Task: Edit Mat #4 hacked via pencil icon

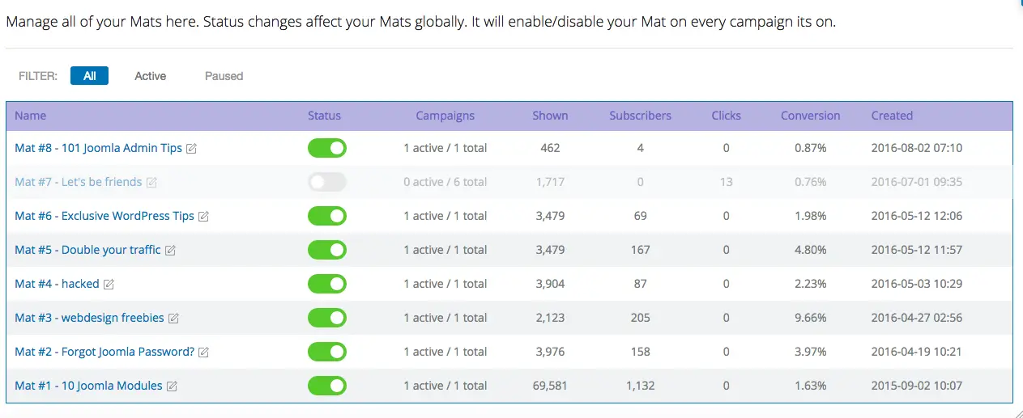Action: point(109,285)
